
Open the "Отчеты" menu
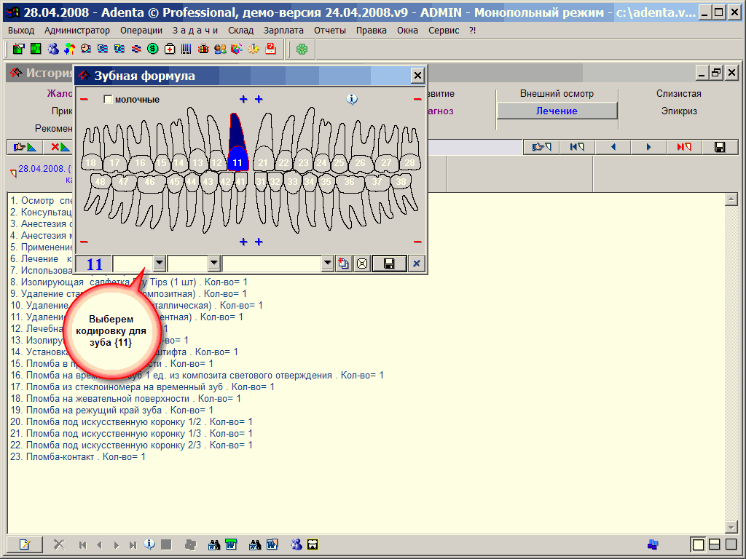330,31
